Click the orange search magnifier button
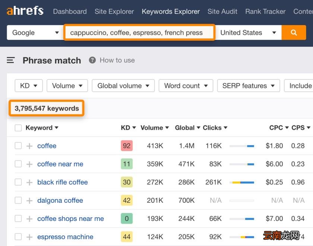The image size is (313, 246). (294, 32)
